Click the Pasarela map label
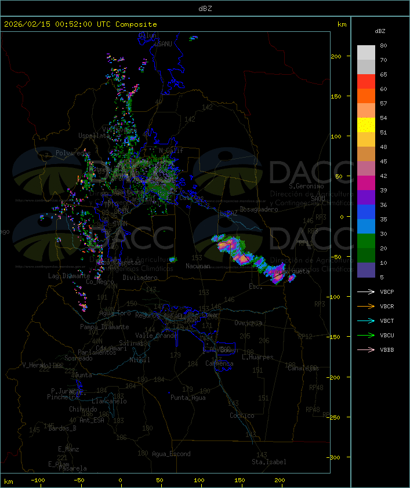410x488 pixels. point(72,468)
